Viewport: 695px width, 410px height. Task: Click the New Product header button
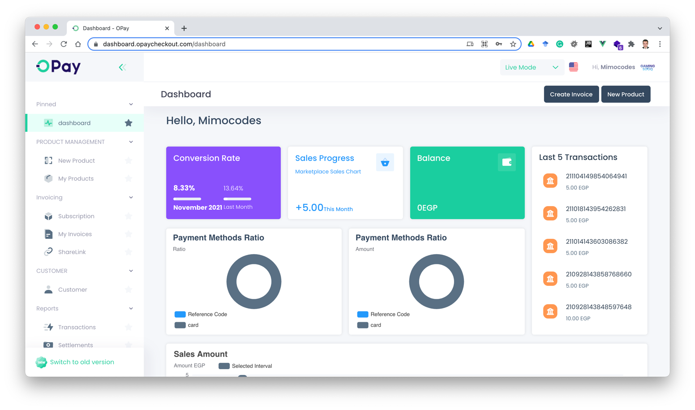tap(626, 94)
